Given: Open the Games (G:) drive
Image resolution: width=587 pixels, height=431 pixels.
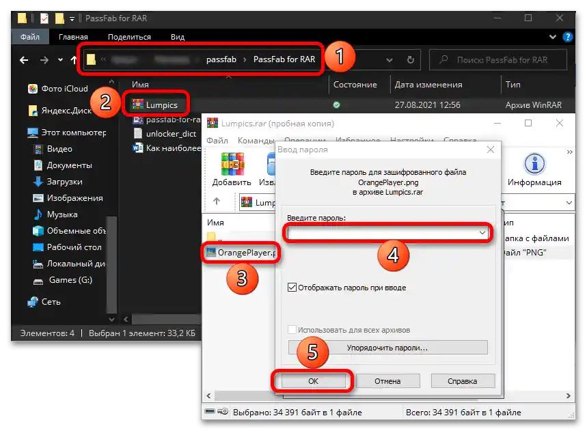Looking at the screenshot, I should (63, 280).
